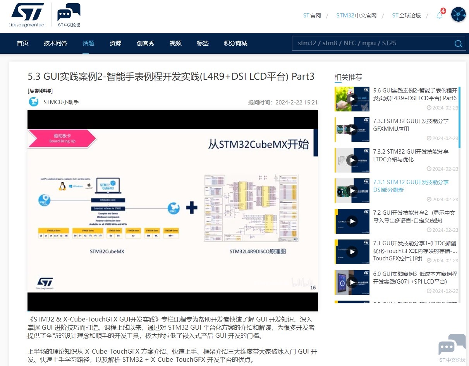Open the STMCU小助手 author name link
469x366 pixels.
61,102
